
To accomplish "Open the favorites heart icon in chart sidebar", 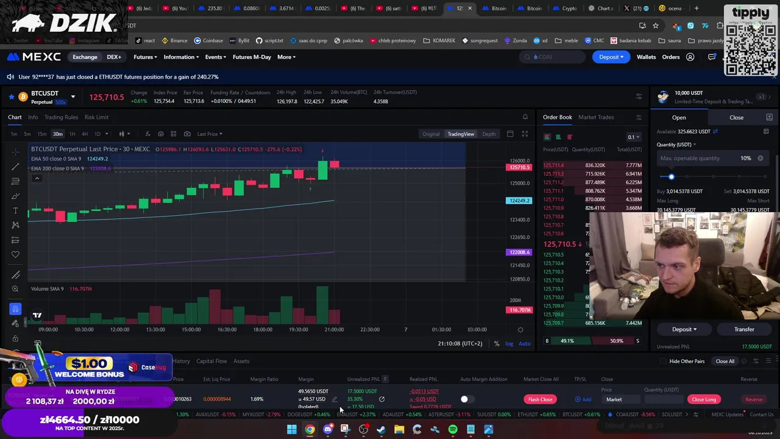I will [15, 254].
